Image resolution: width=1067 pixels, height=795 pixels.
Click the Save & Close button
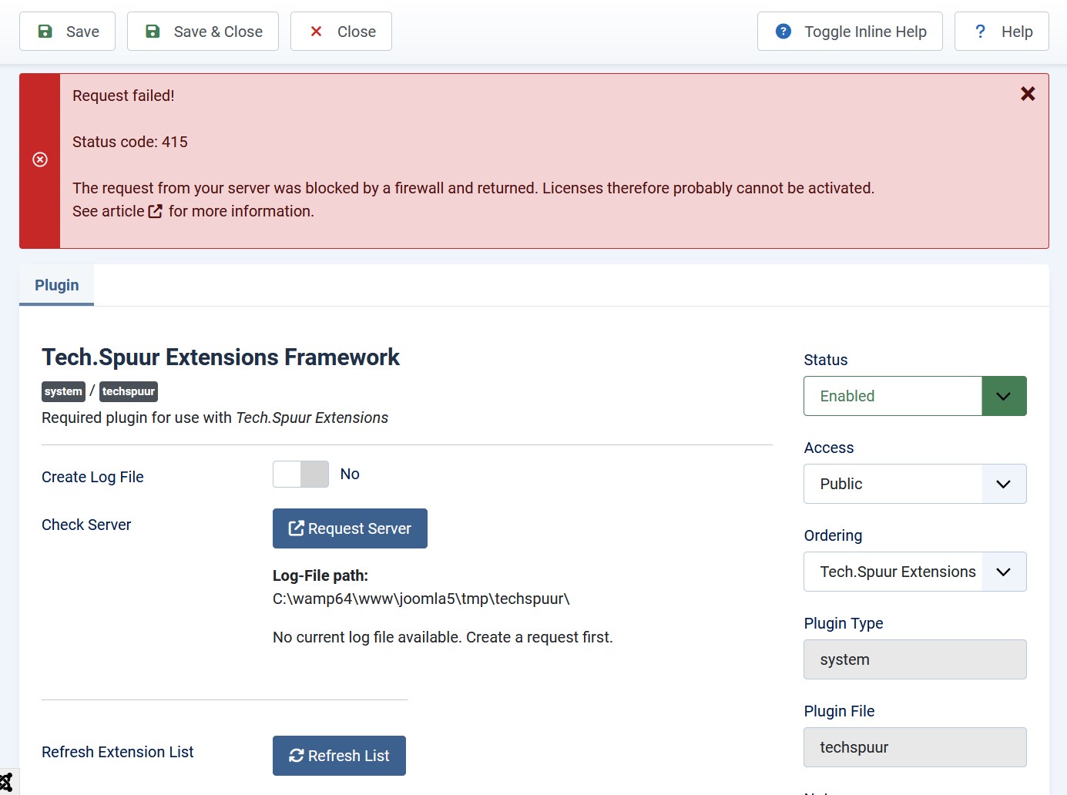[x=203, y=32]
